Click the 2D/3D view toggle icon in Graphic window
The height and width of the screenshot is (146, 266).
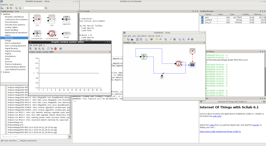pyautogui.click(x=48, y=49)
